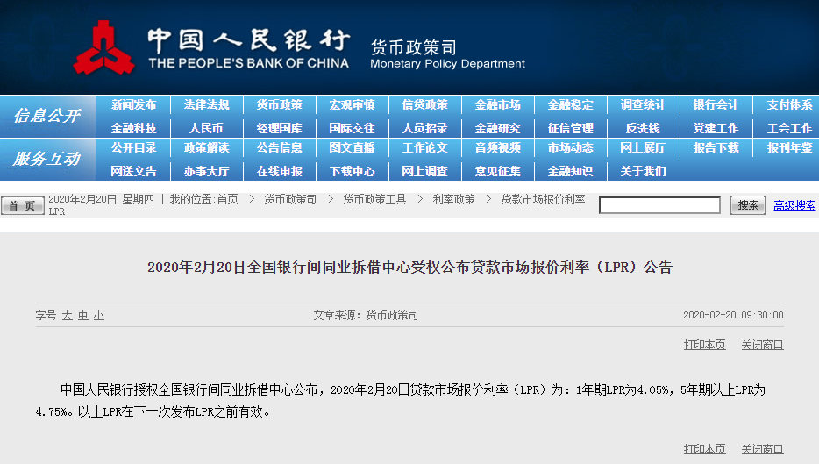Click the LPR announcement title
This screenshot has height=464, width=819.
tap(409, 267)
